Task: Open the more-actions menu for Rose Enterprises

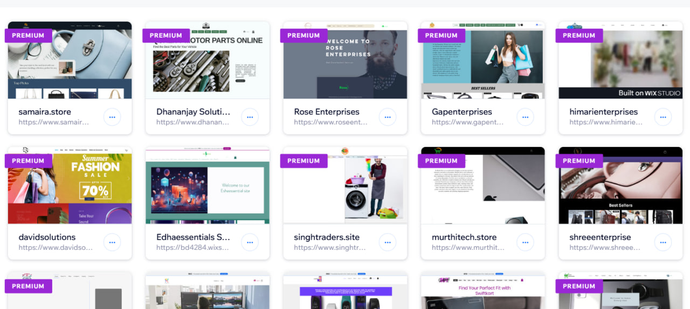Action: coord(388,117)
